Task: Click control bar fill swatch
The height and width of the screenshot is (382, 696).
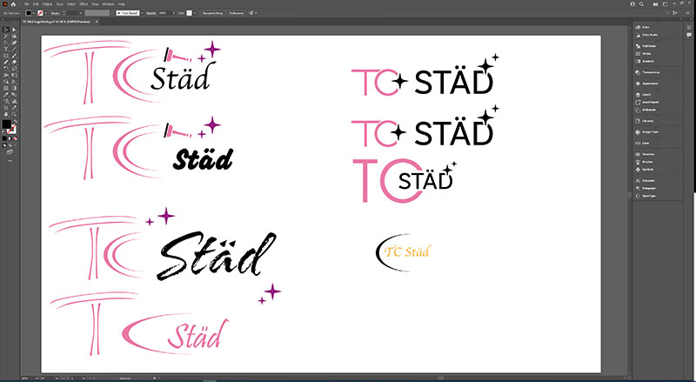Action: [x=29, y=13]
